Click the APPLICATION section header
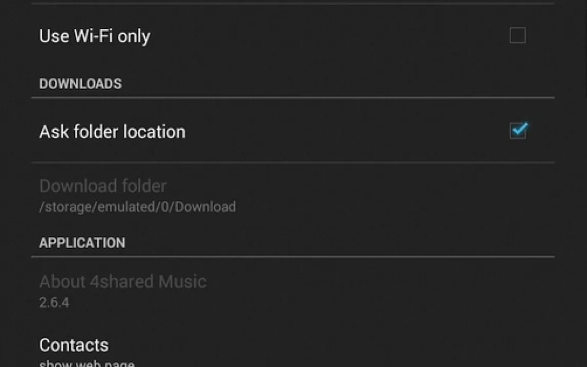This screenshot has width=587, height=367. 82,242
